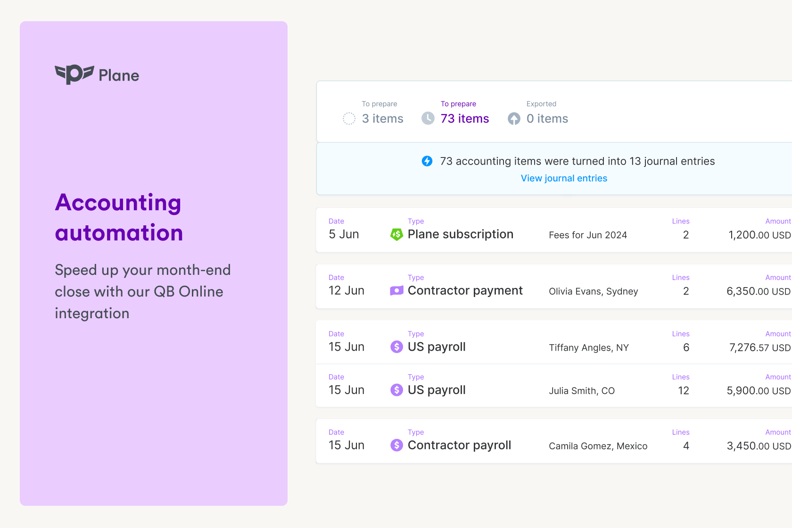Click the clock icon beside 73 items
This screenshot has width=792, height=528.
[428, 118]
